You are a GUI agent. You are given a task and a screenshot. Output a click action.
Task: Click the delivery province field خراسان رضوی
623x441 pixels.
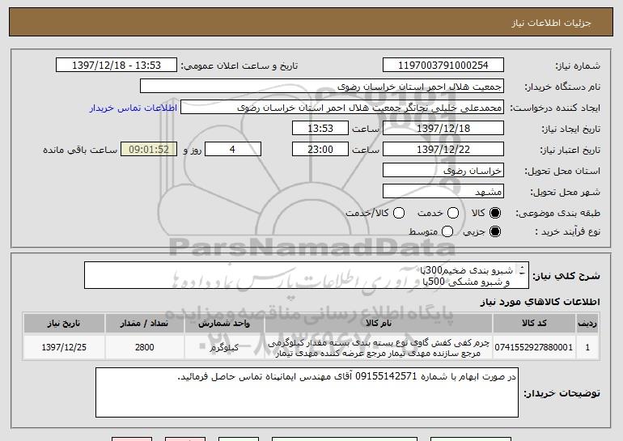coord(443,171)
